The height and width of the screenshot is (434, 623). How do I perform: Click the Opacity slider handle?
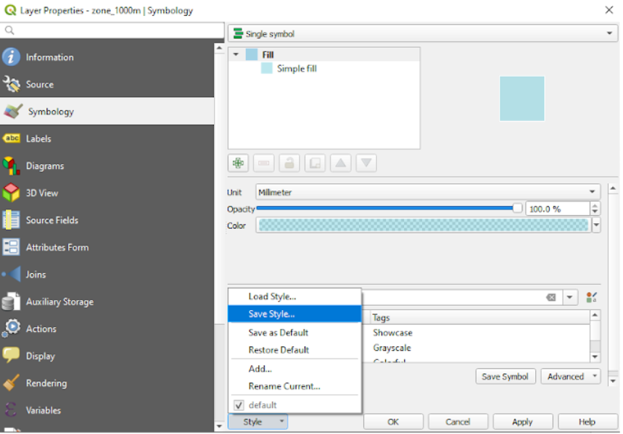pyautogui.click(x=517, y=208)
